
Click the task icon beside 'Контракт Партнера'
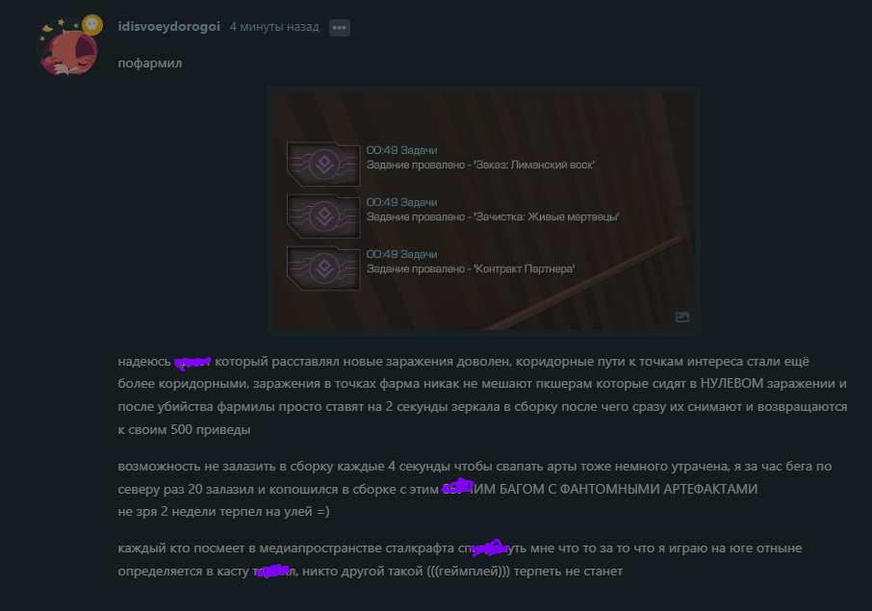(x=323, y=267)
